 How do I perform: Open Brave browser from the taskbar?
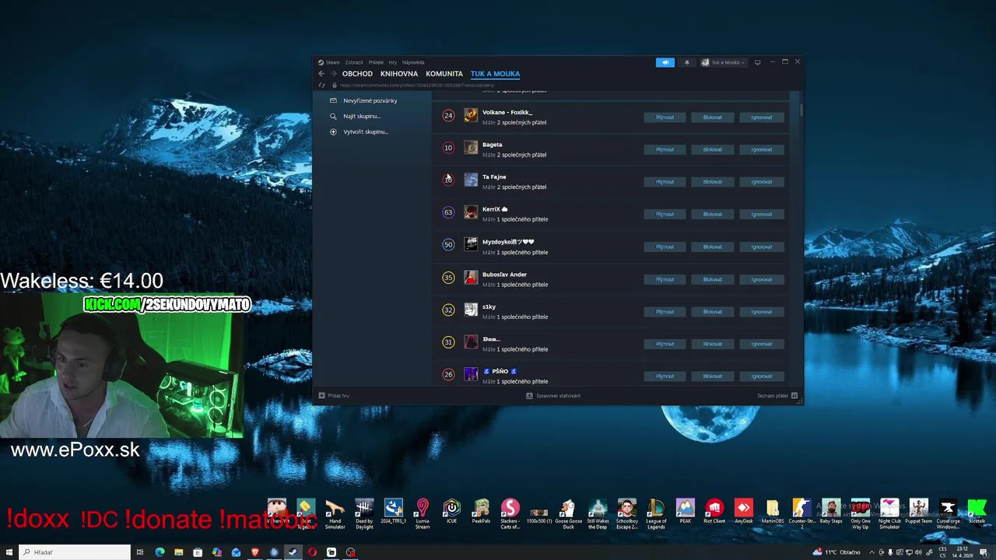click(255, 552)
